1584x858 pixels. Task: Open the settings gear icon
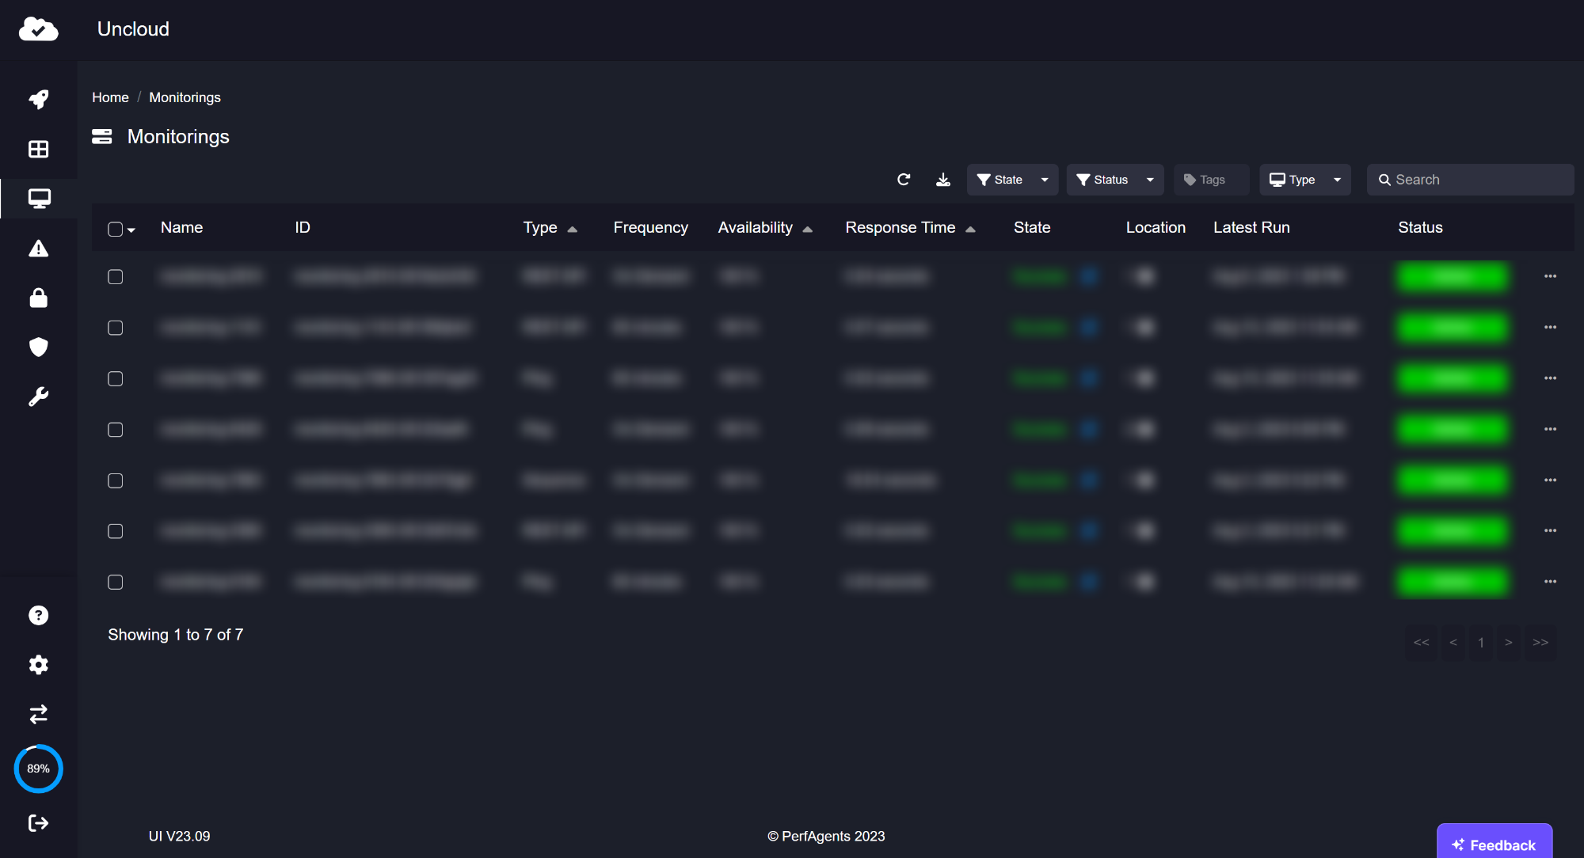[38, 665]
